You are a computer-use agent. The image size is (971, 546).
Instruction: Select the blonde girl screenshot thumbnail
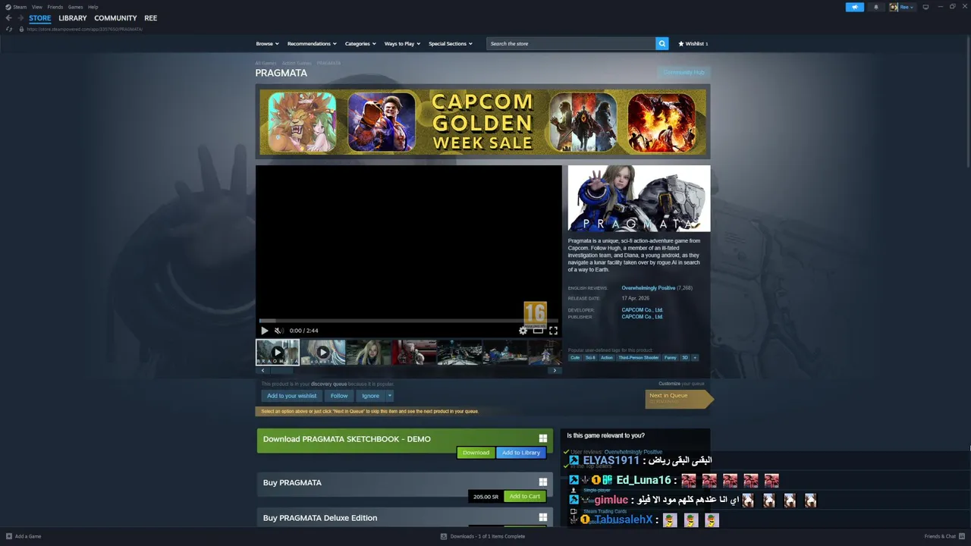(369, 353)
